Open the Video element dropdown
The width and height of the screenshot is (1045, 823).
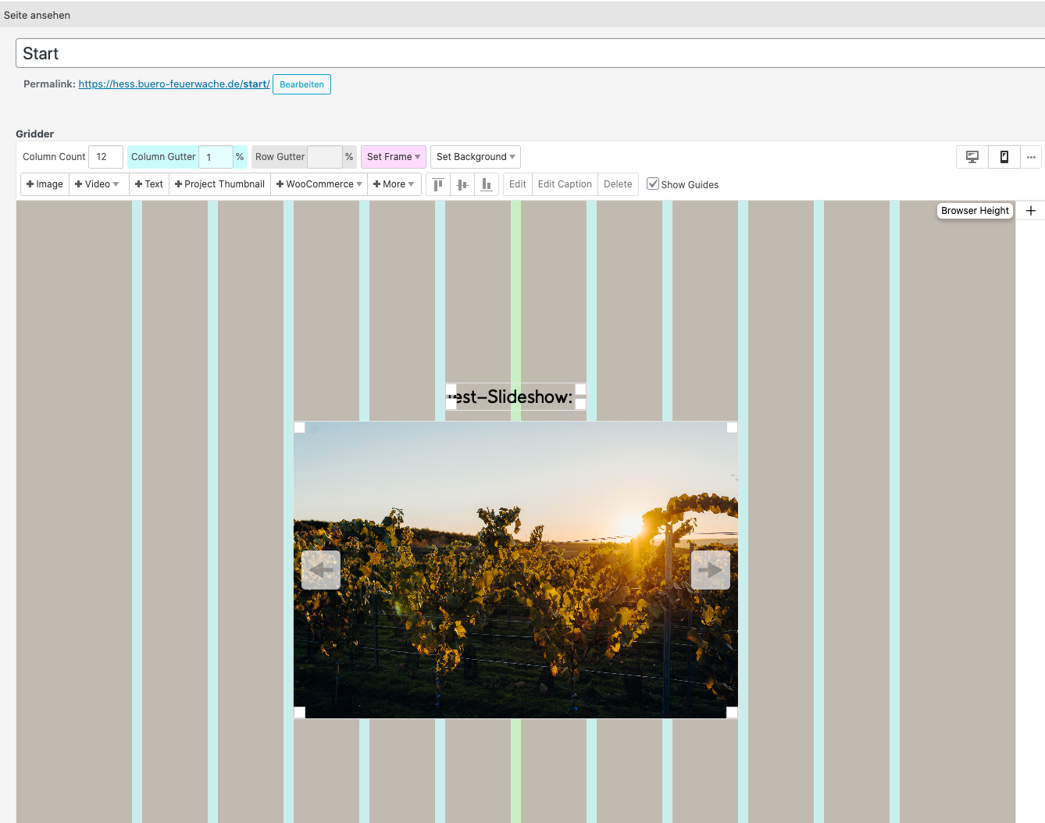pos(98,184)
